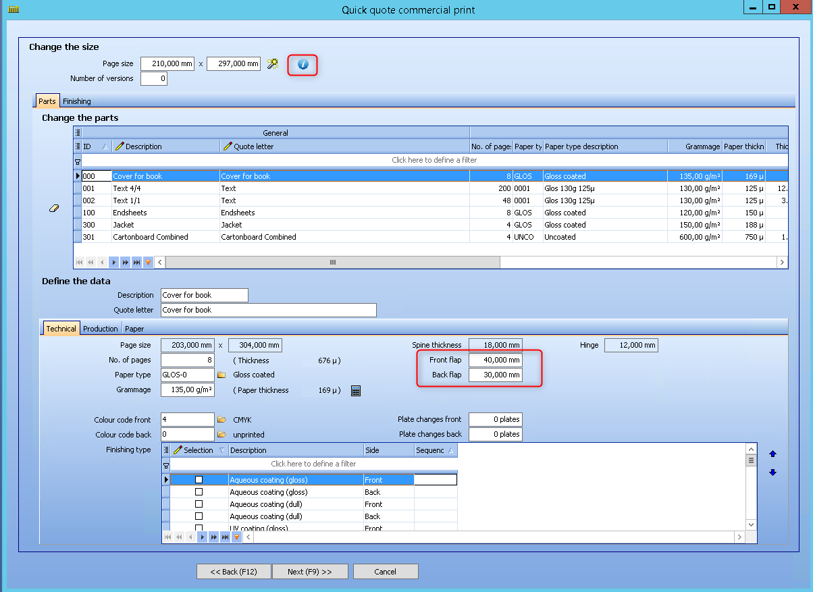Viewport: 813px width, 592px height.
Task: Jump to next page in finishing grid
Action: [213, 537]
